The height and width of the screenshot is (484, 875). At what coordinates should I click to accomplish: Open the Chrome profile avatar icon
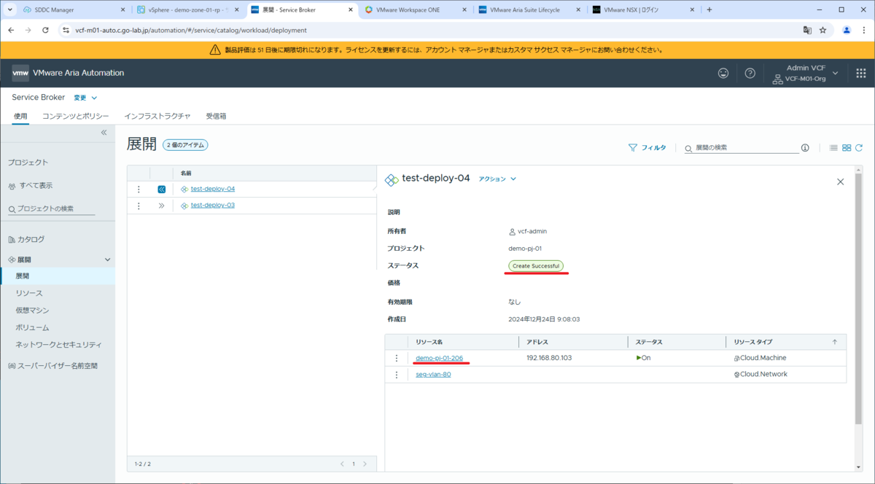coord(847,31)
